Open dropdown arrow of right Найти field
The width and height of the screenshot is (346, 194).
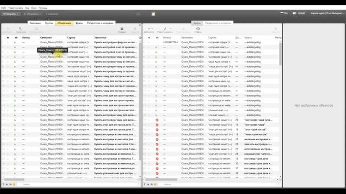point(280,184)
